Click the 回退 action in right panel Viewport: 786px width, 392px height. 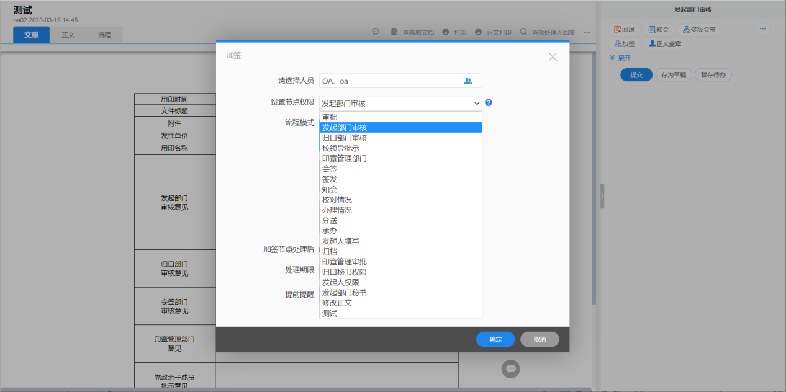624,29
